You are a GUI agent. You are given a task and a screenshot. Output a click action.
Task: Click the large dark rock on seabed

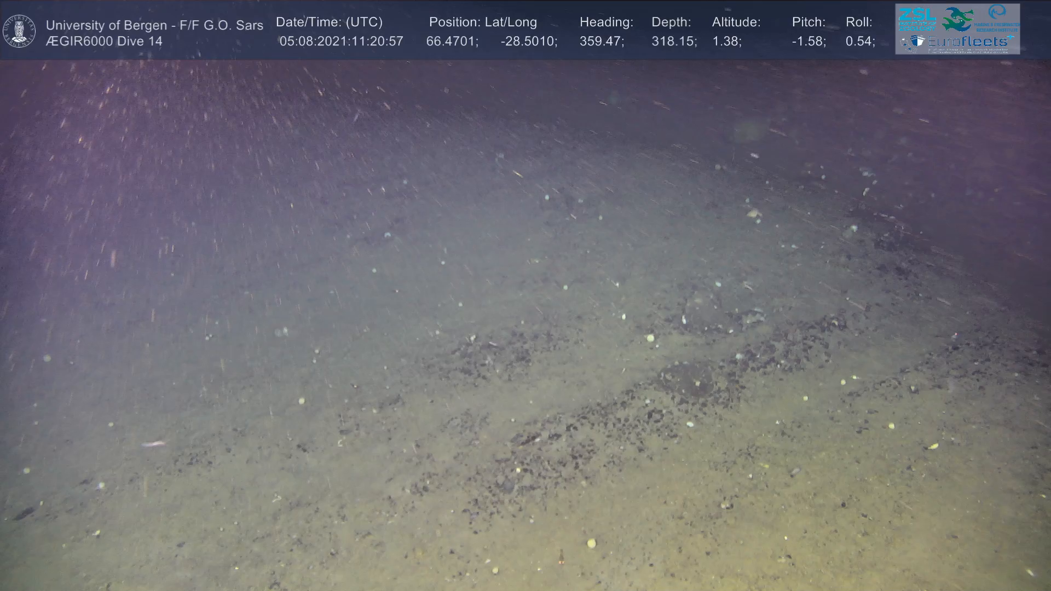click(685, 379)
